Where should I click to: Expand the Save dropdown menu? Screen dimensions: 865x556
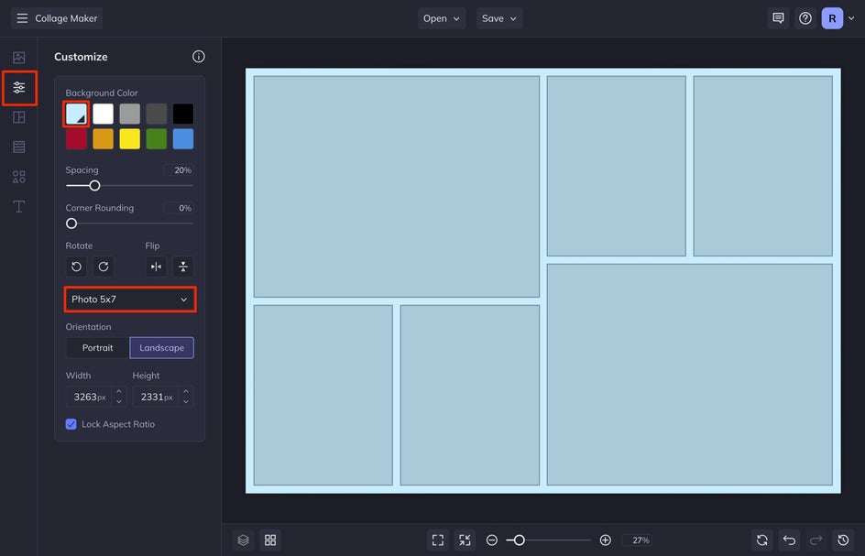click(499, 18)
